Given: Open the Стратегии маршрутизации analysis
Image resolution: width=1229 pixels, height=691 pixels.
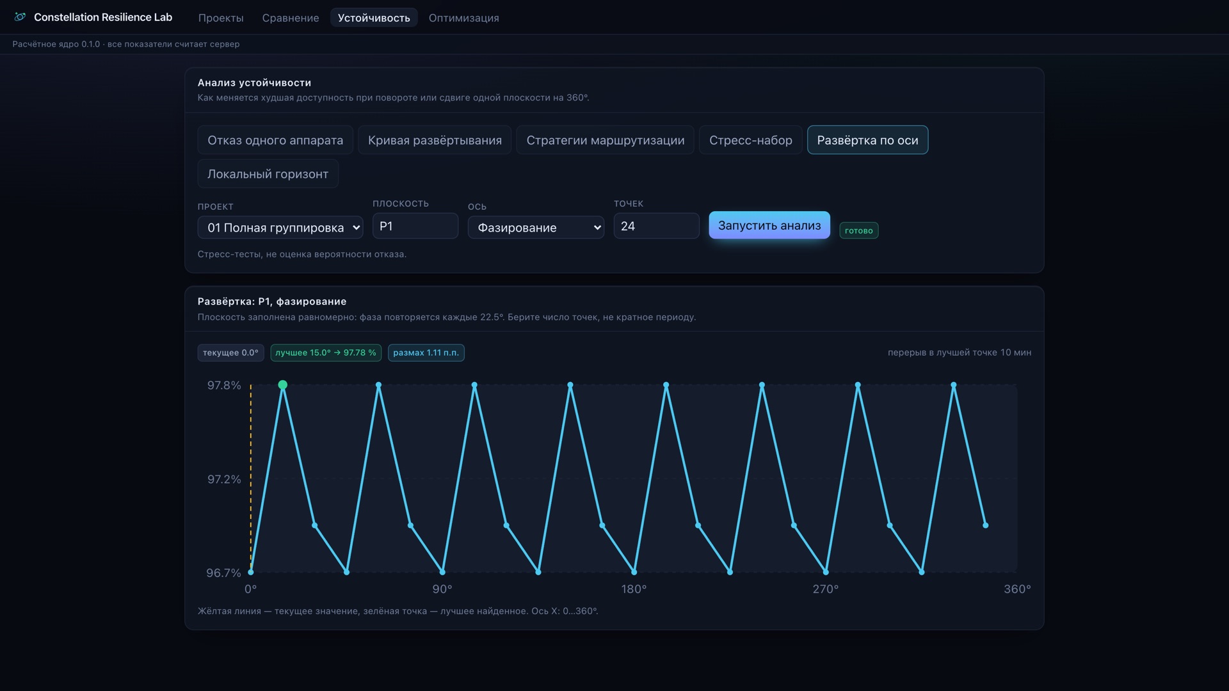Looking at the screenshot, I should [606, 140].
